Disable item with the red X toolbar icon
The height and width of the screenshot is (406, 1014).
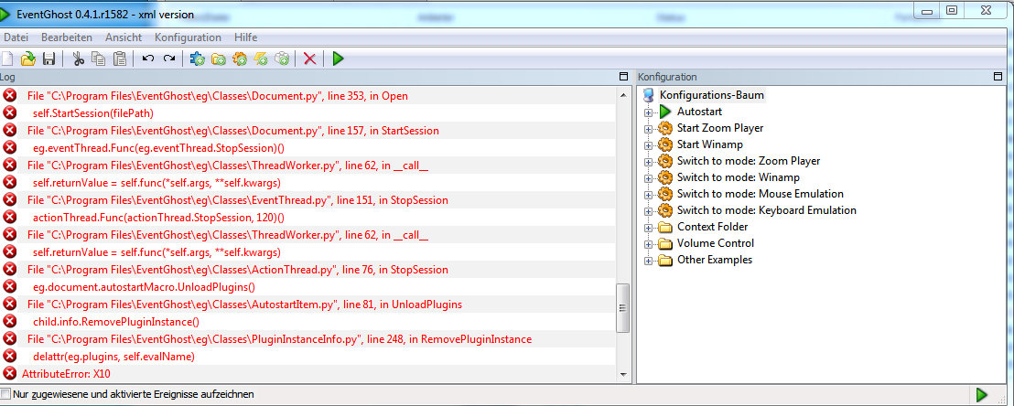click(309, 59)
